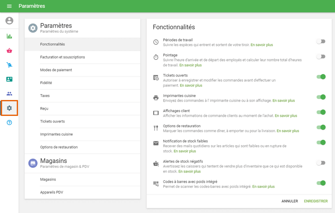
Task: Open the pink shopping basket items icon
Action: 9,51
